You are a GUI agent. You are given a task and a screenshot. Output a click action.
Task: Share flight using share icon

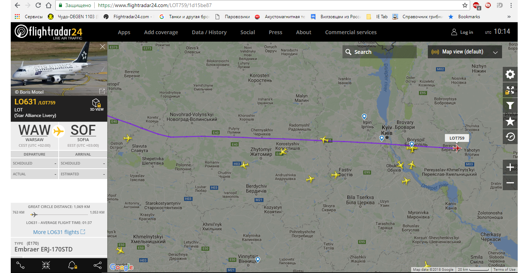(98, 265)
